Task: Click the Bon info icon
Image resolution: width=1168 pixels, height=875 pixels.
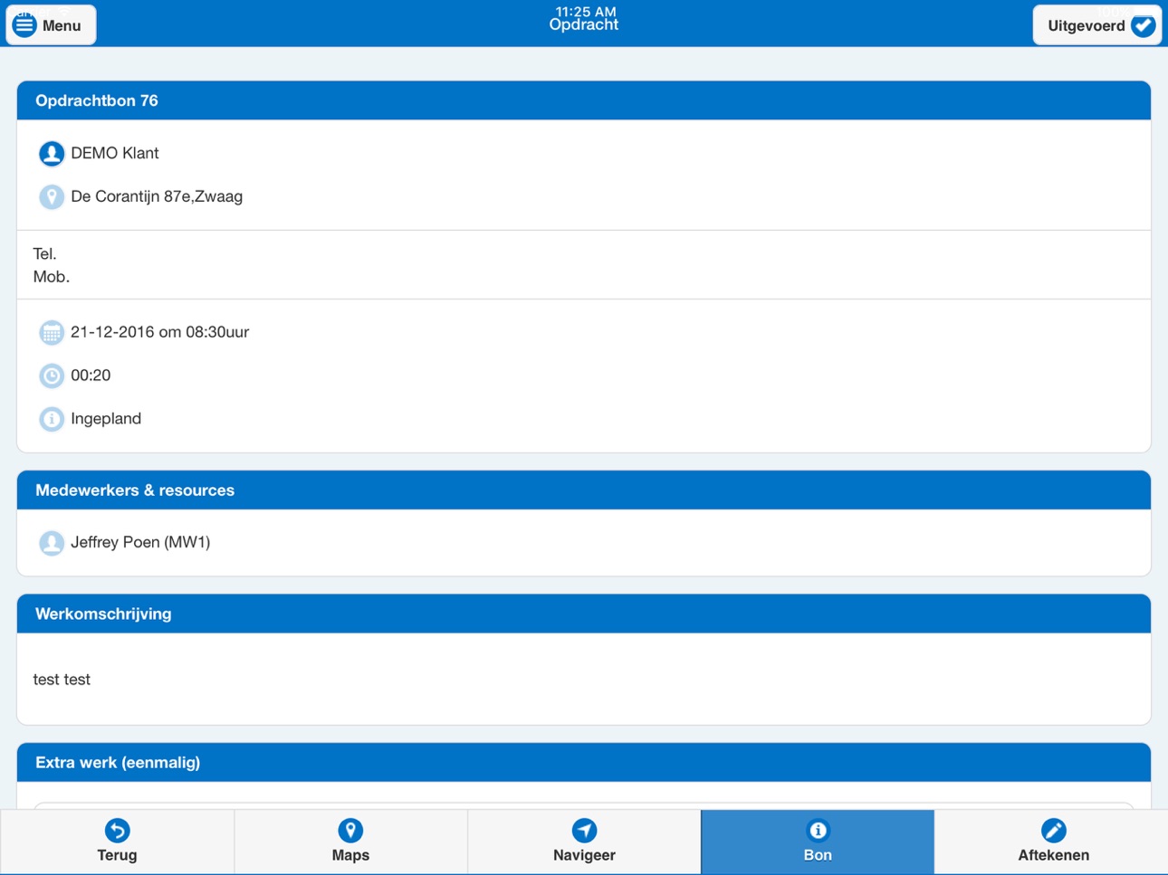Action: [x=818, y=830]
